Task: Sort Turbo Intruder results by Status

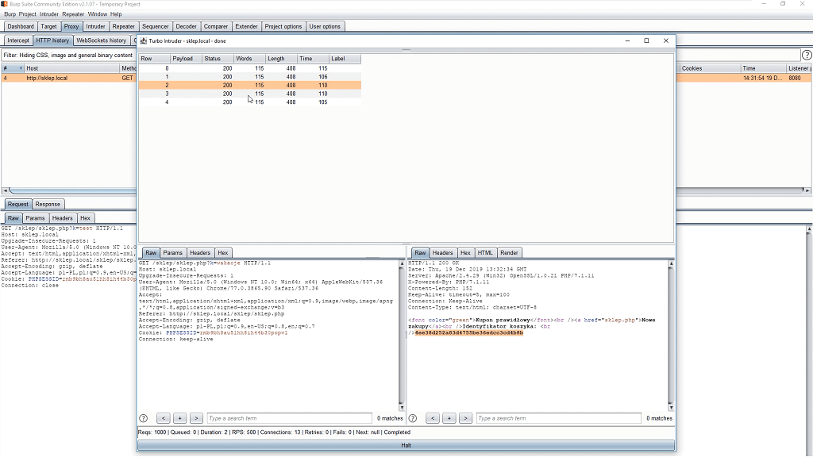Action: click(218, 59)
